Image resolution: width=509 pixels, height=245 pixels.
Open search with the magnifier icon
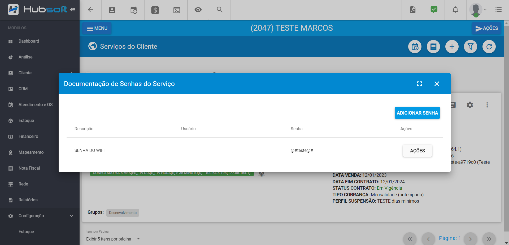point(220,10)
